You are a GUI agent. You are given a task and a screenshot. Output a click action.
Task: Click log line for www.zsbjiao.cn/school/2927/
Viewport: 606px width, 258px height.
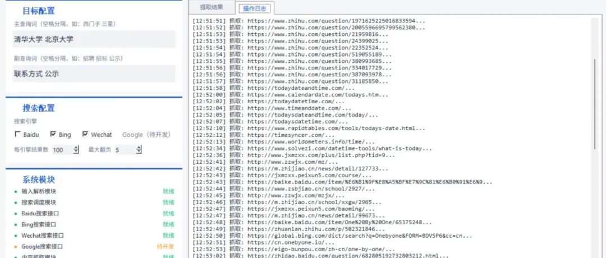[284, 189]
